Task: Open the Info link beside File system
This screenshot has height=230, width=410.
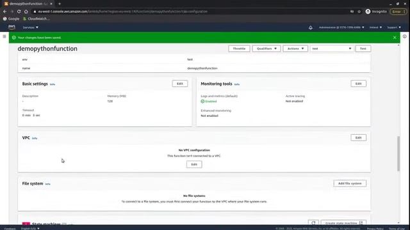Action: pos(47,184)
